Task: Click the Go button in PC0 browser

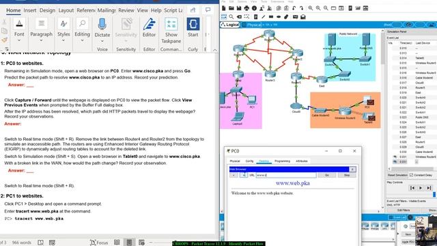Action: click(326, 175)
